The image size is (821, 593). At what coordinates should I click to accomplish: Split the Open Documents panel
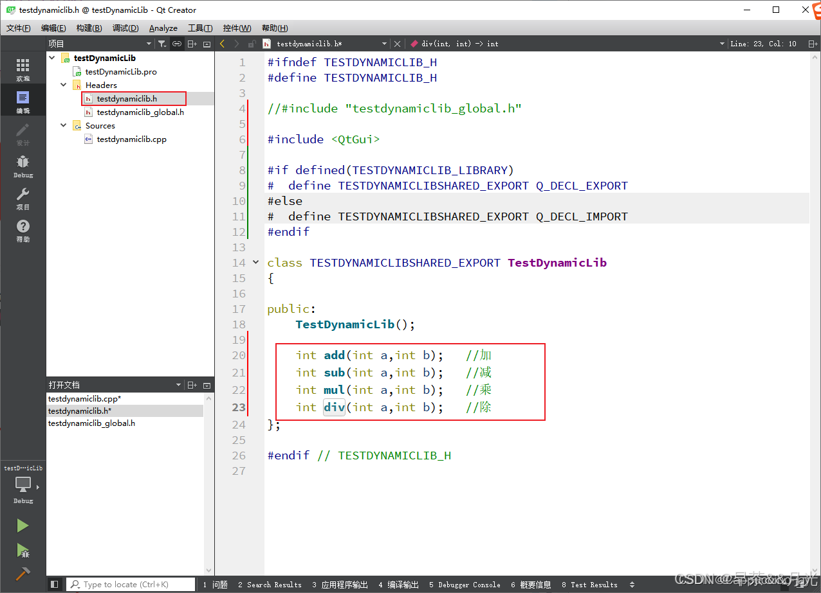pos(192,385)
